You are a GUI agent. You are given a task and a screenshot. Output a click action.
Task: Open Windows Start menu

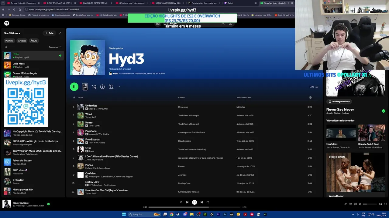pyautogui.click(x=124, y=214)
